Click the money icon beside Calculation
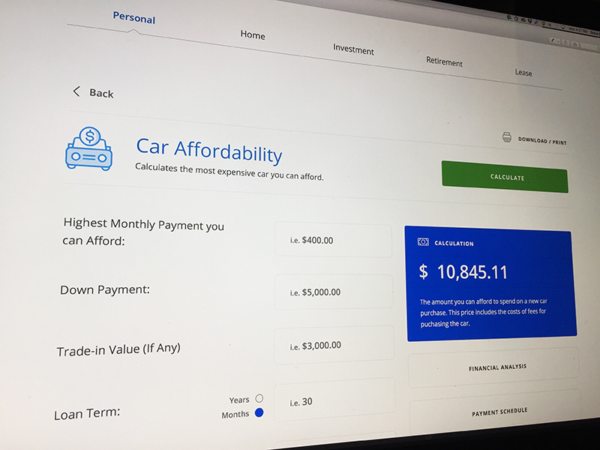The height and width of the screenshot is (450, 600). 423,241
